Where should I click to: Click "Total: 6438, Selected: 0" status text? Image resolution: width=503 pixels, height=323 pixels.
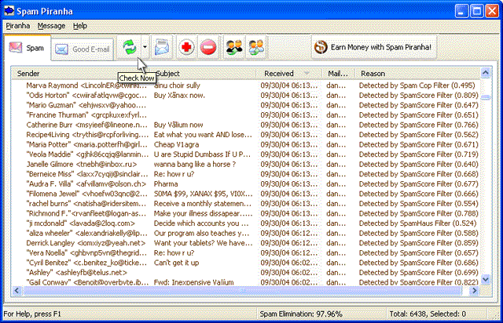pyautogui.click(x=428, y=314)
